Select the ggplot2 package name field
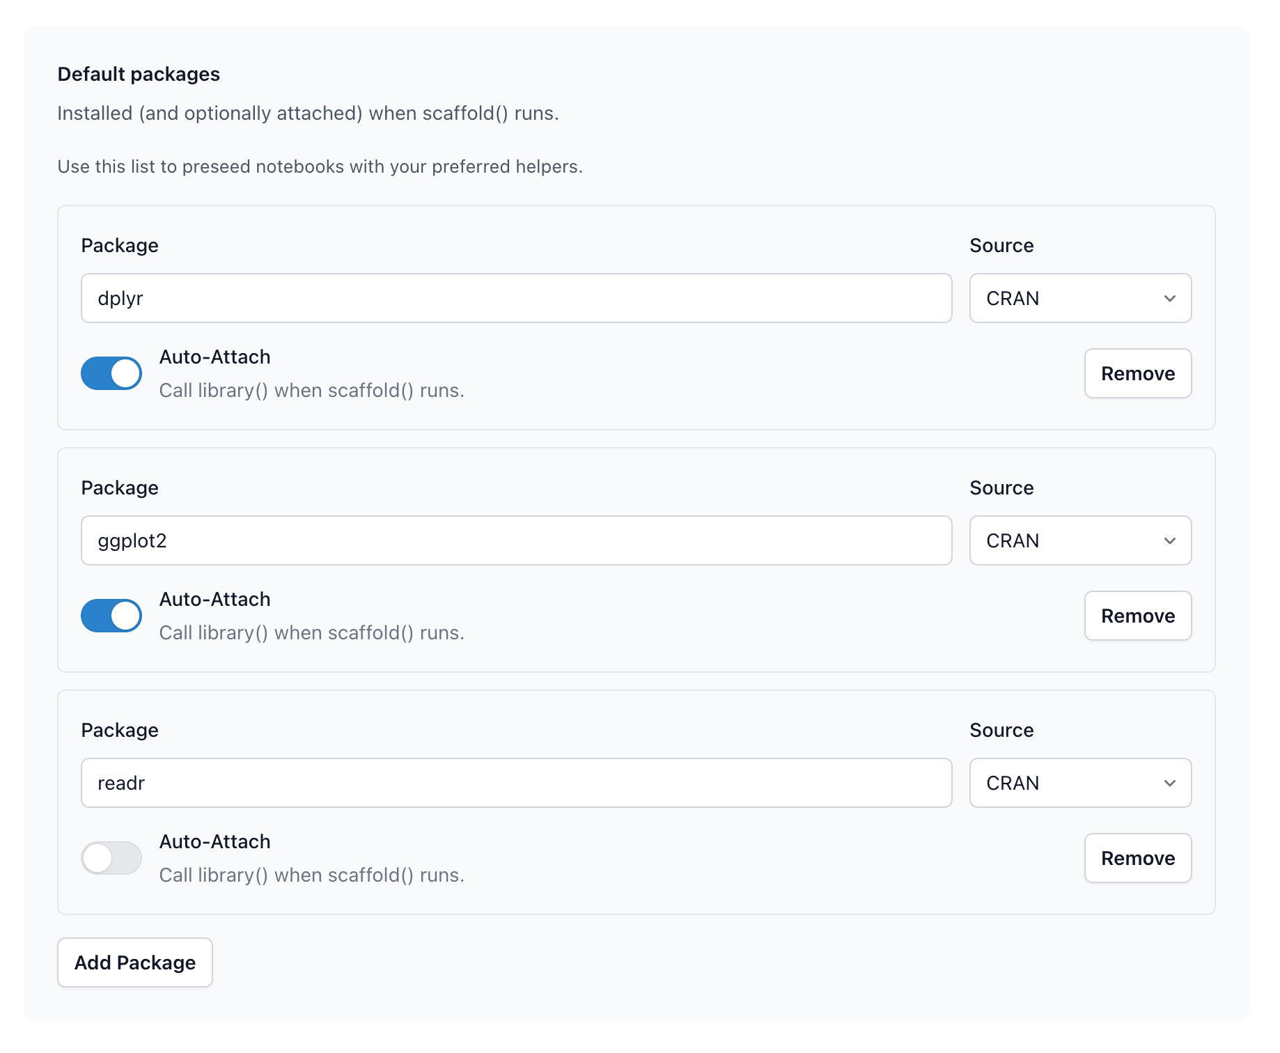Screen dimensions: 1280x1053 pos(516,540)
